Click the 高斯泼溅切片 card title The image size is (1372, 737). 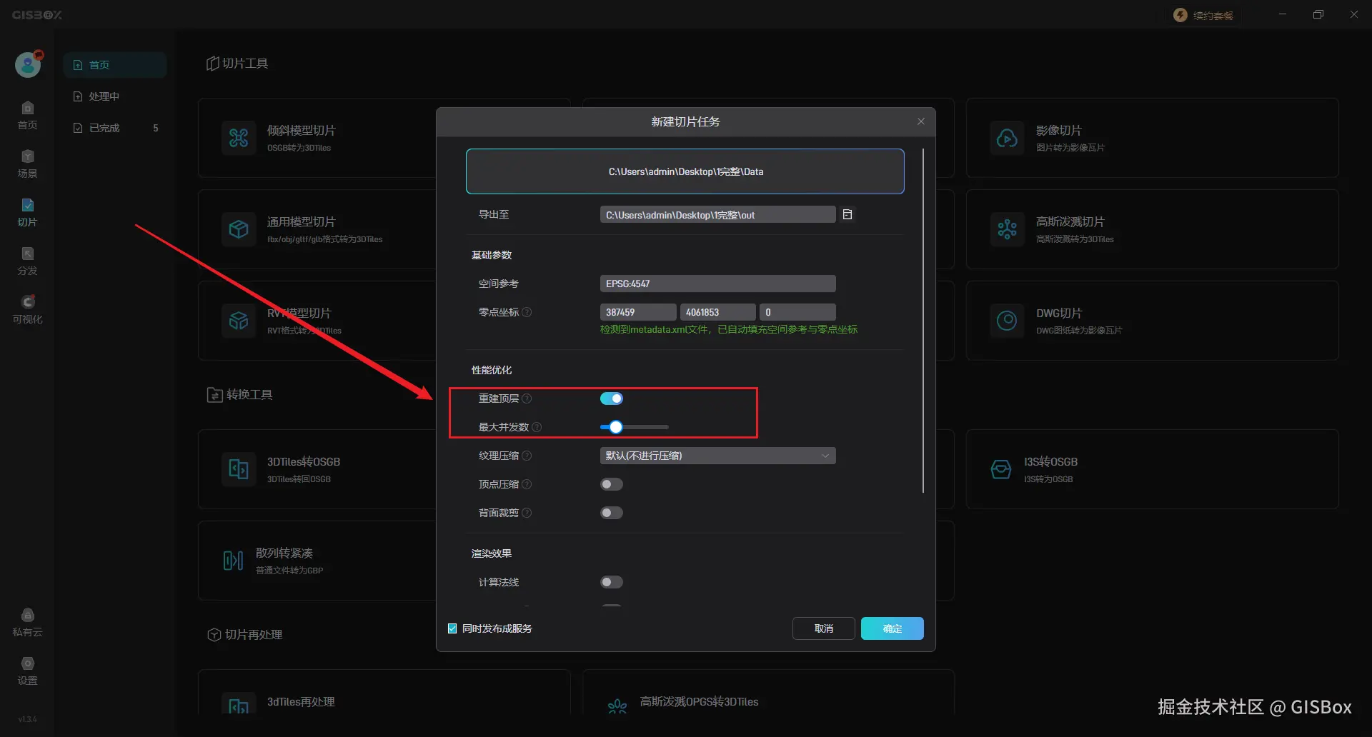(1070, 221)
